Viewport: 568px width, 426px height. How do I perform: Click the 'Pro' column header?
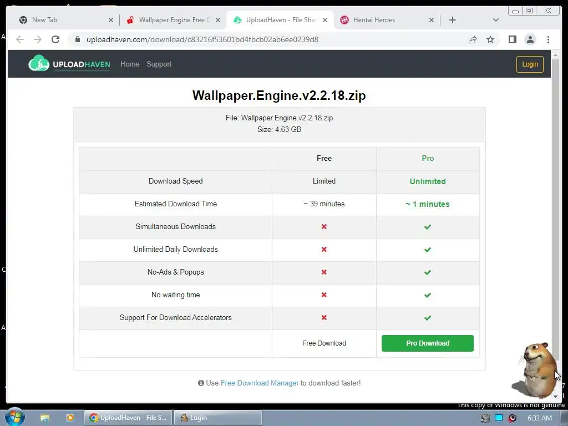(x=428, y=158)
